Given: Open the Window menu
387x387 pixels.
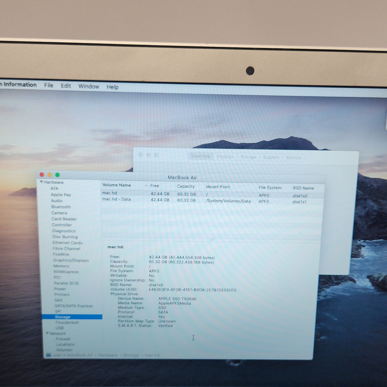Looking at the screenshot, I should tap(89, 86).
